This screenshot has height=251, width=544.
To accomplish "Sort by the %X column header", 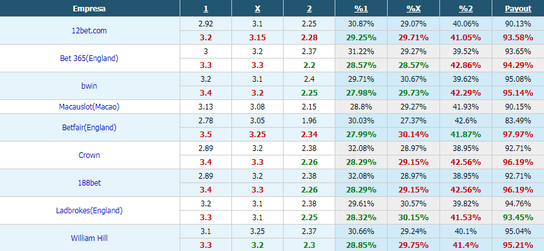I will (x=414, y=9).
